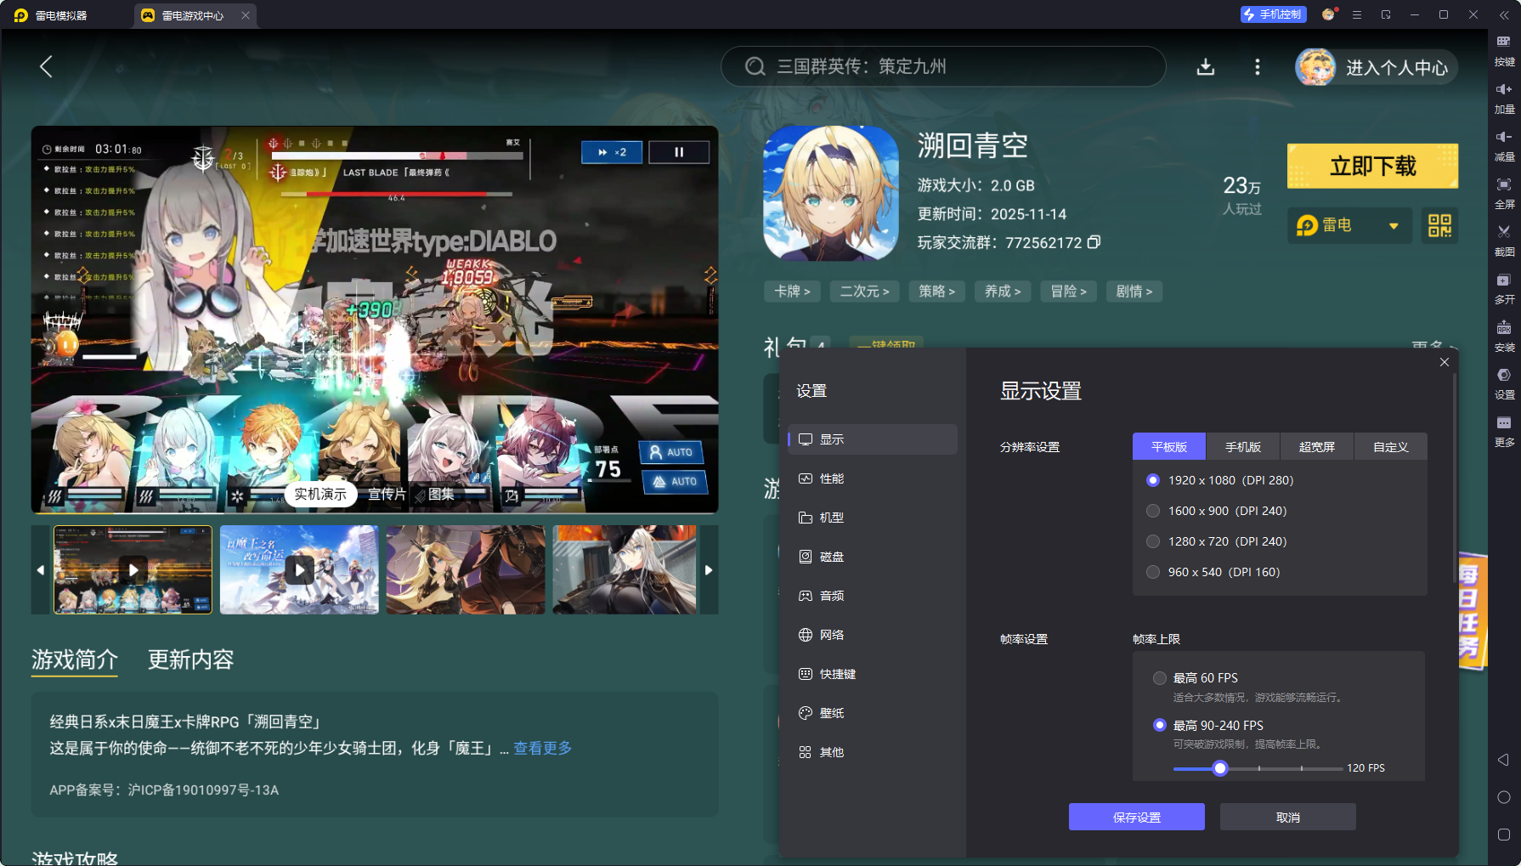Open the 冒险 > category tag
This screenshot has height=866, width=1521.
[x=1069, y=291]
